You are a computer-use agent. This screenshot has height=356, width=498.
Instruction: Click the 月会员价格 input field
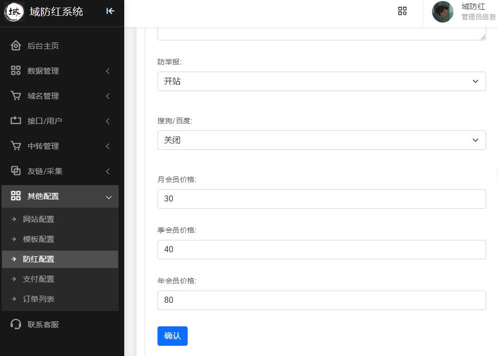click(321, 199)
